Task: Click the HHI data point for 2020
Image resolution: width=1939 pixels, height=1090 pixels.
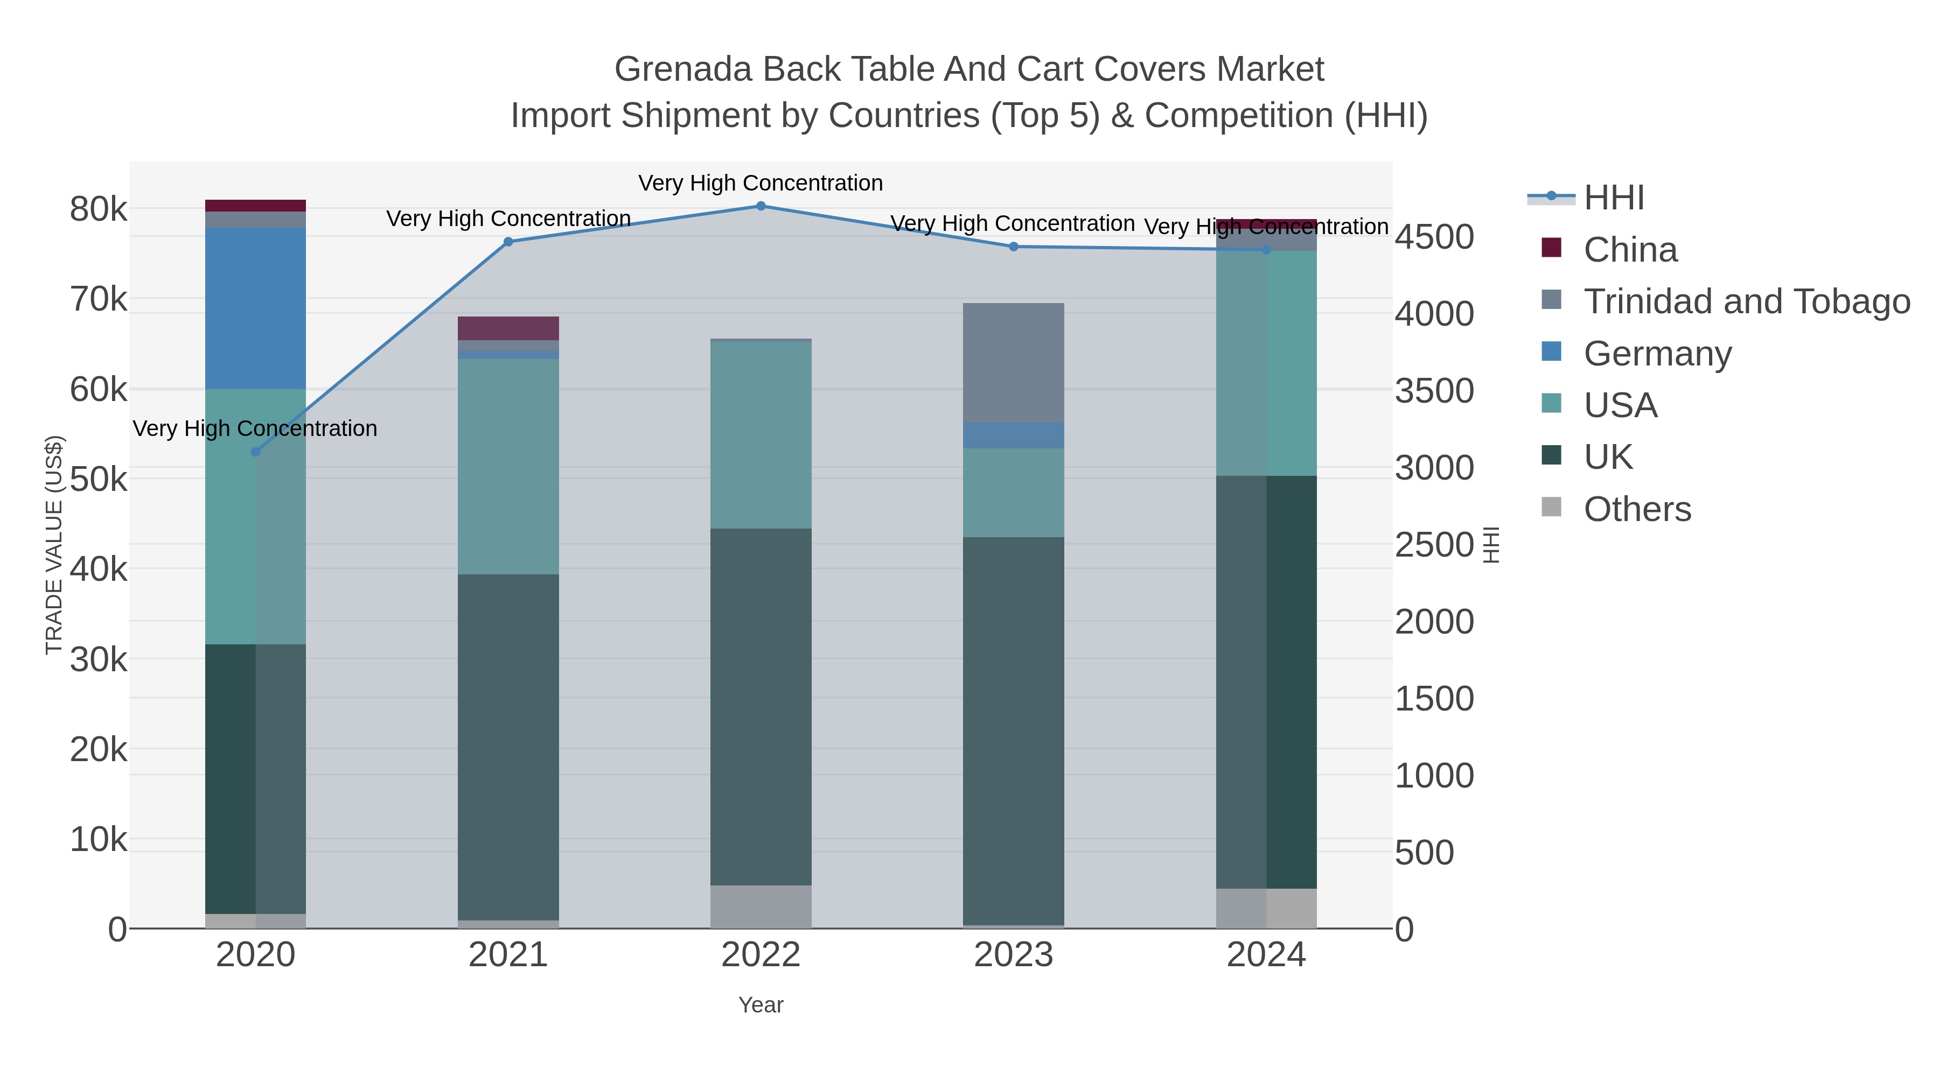Action: click(x=255, y=452)
